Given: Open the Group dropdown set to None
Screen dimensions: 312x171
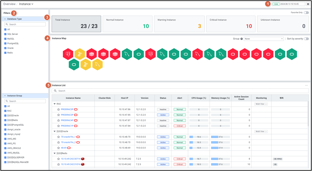Looking at the screenshot, I should (x=264, y=39).
